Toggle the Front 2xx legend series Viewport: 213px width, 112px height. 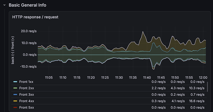(27, 88)
